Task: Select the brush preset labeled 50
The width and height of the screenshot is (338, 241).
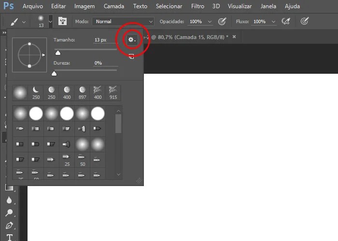Action: [x=83, y=160]
